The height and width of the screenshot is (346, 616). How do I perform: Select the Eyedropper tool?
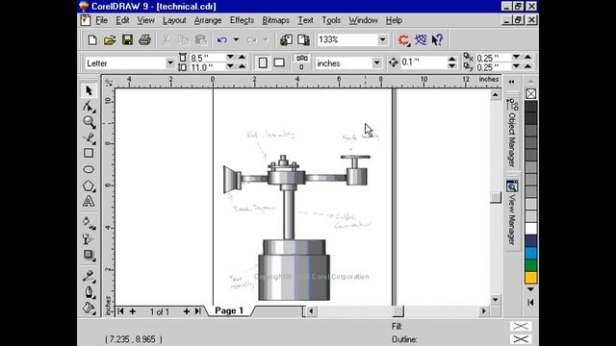click(89, 276)
